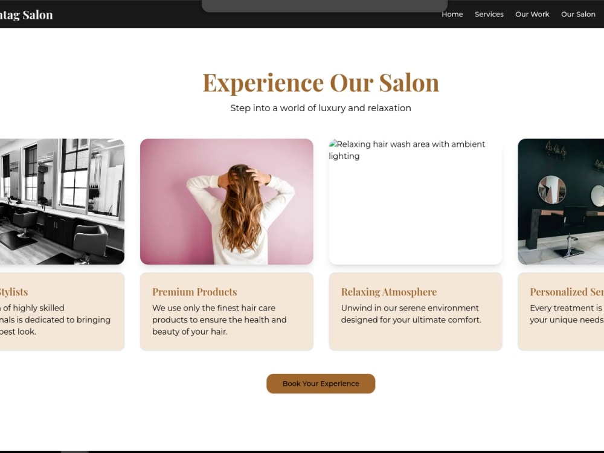Image resolution: width=604 pixels, height=453 pixels.
Task: Open the Home nav link
Action: (452, 14)
